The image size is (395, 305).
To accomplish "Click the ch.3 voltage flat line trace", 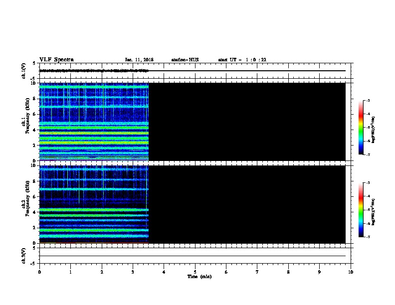I will [x=193, y=256].
